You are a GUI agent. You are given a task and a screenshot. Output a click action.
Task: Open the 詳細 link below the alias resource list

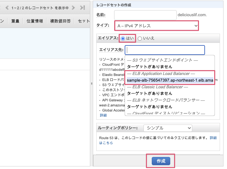pyautogui.click(x=103, y=115)
